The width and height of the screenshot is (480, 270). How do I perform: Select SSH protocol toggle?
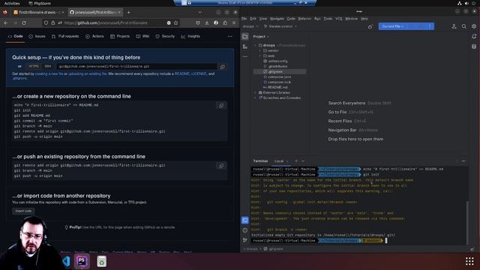coord(48,67)
